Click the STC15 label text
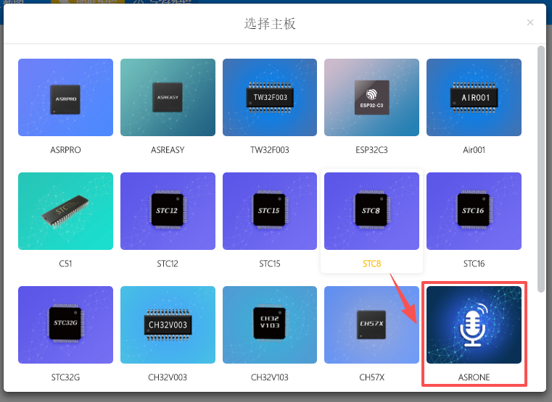The height and width of the screenshot is (402, 552). 270,264
